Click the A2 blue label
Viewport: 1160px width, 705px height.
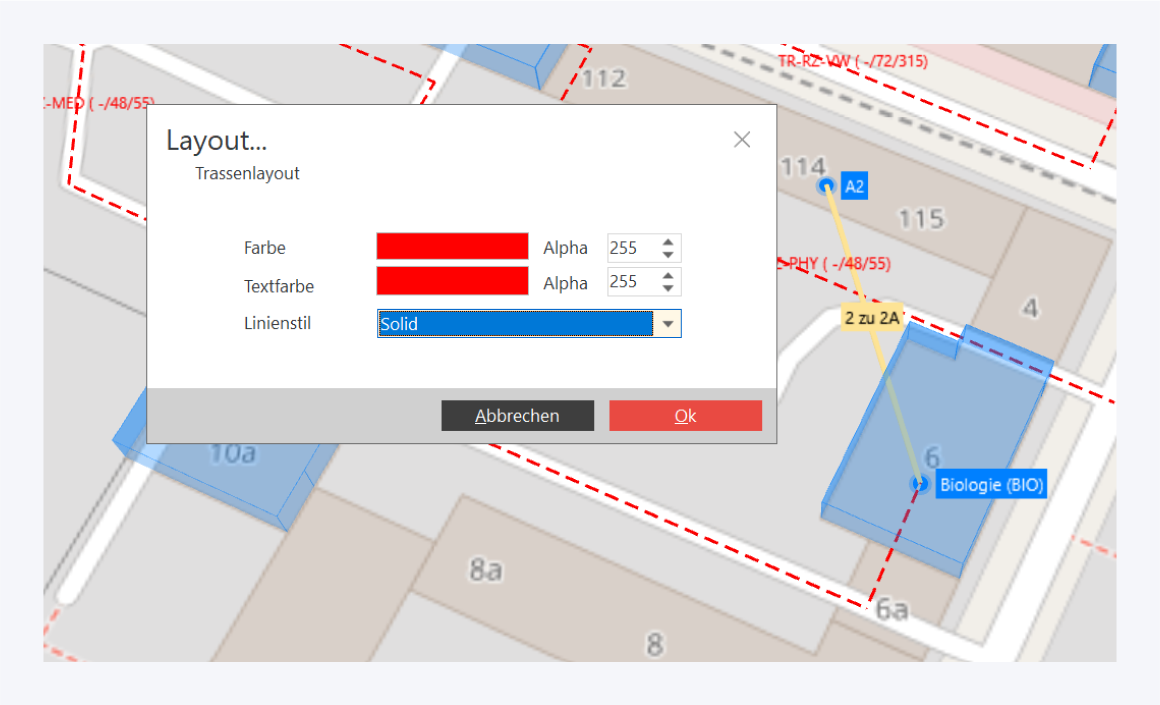point(854,186)
